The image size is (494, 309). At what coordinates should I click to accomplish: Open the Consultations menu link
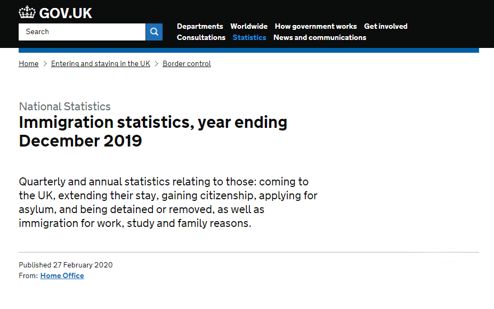click(x=201, y=37)
